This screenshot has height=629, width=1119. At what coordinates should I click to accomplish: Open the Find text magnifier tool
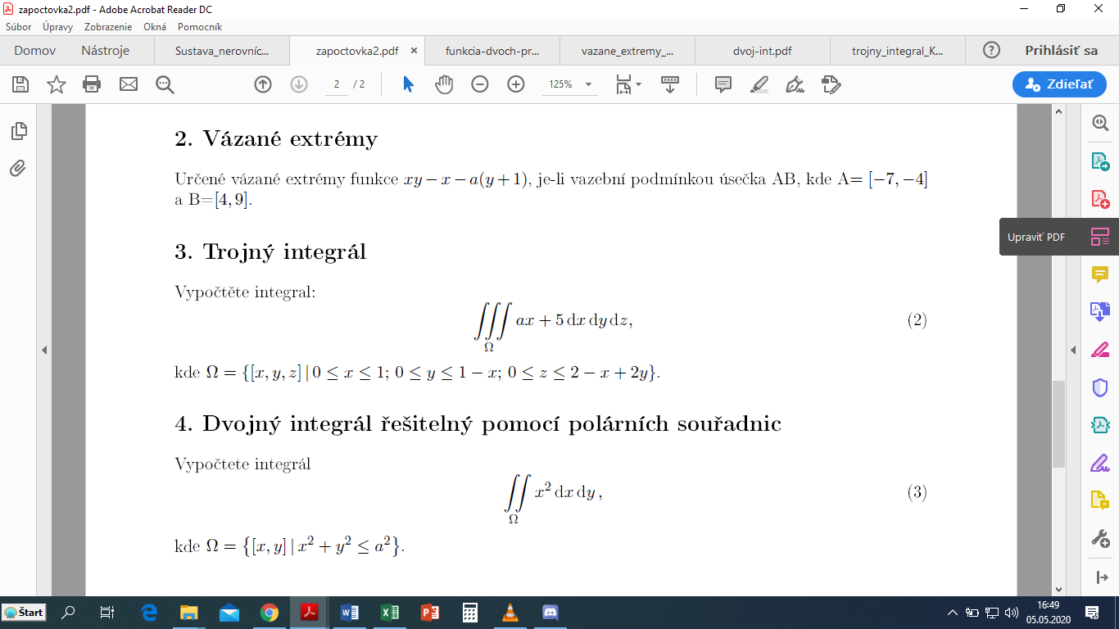pyautogui.click(x=165, y=84)
